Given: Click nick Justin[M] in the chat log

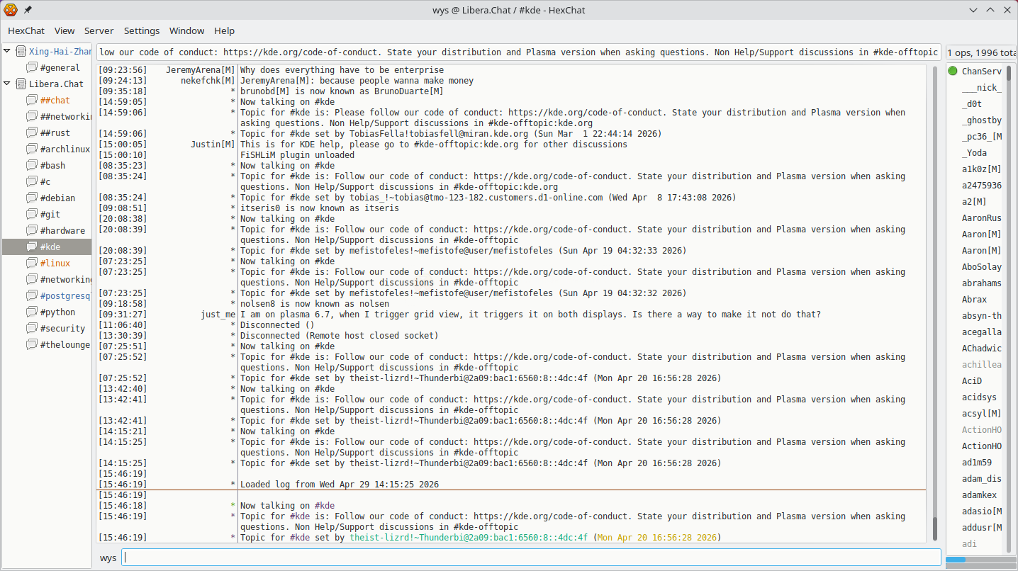Looking at the screenshot, I should click(213, 145).
